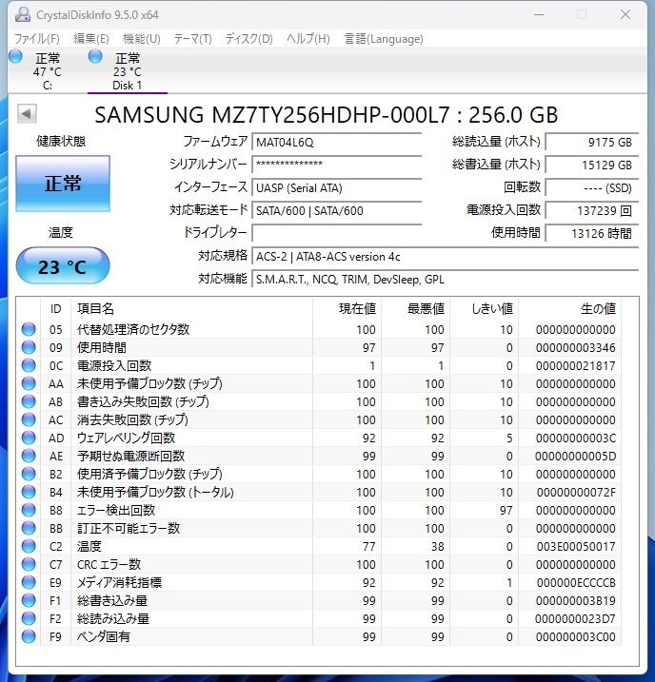This screenshot has width=655, height=682.
Task: Click the features field S.M.A.R.T., NCQ, TRIM
Action: [445, 280]
